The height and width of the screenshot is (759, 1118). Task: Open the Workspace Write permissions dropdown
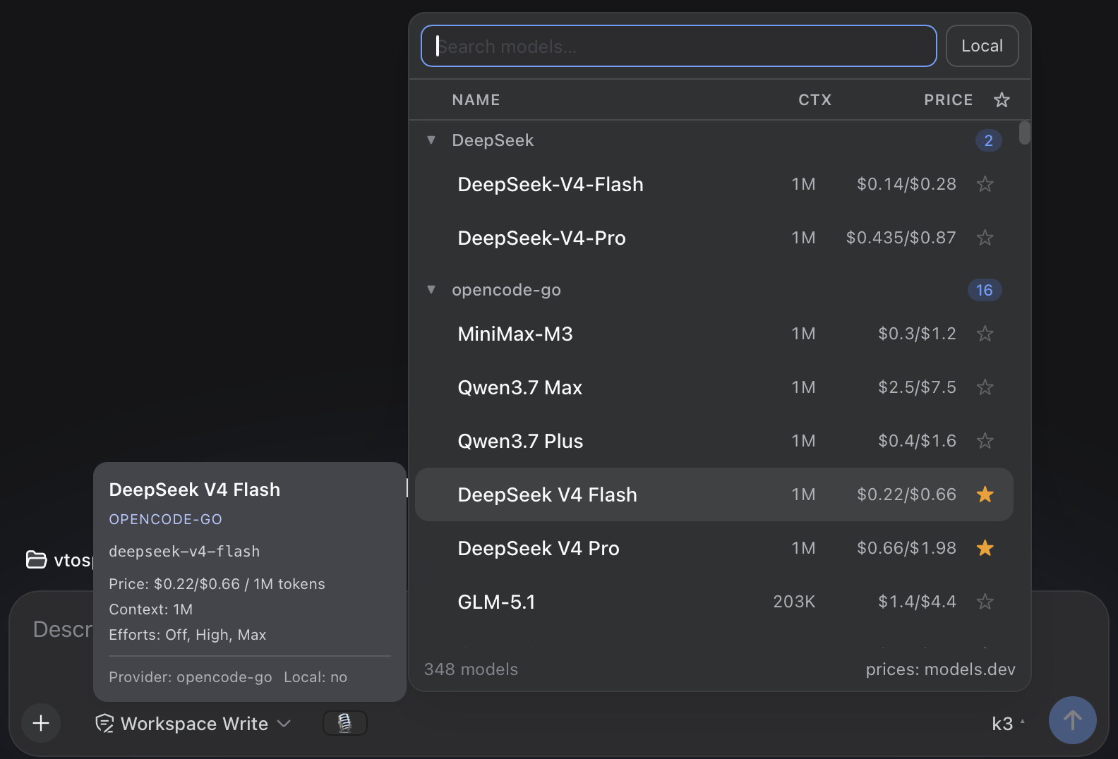[x=193, y=724]
